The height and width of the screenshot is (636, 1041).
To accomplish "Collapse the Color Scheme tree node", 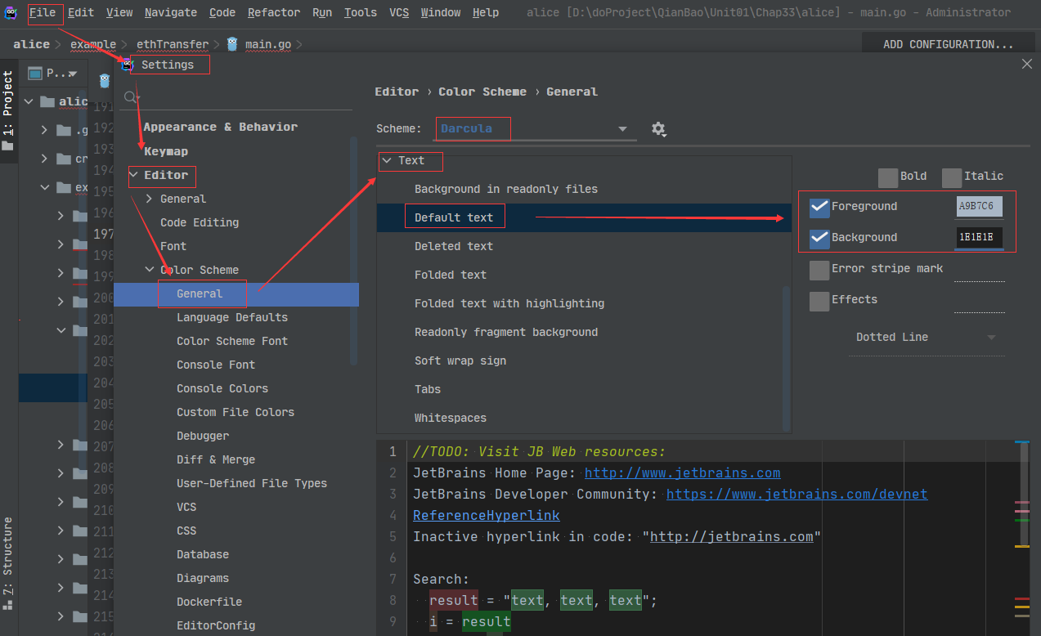I will tap(149, 270).
